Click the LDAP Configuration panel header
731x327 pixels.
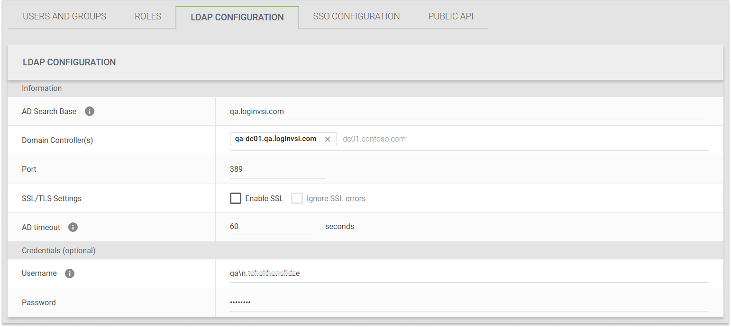click(x=69, y=62)
